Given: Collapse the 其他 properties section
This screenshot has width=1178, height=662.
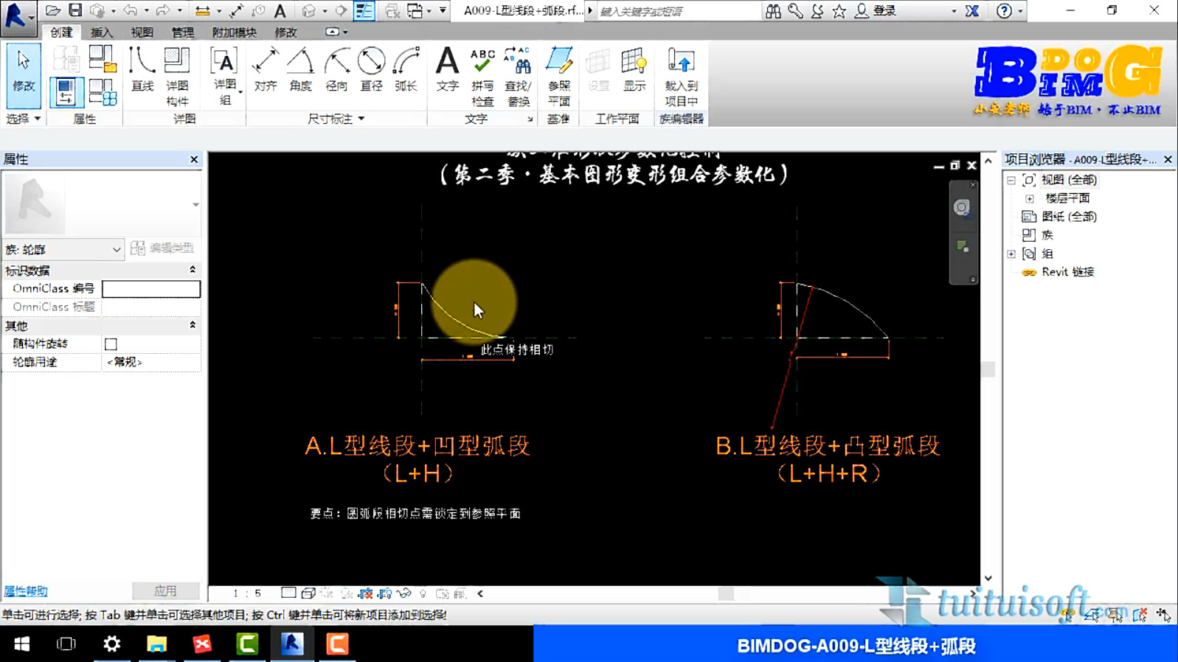Looking at the screenshot, I should [x=193, y=325].
